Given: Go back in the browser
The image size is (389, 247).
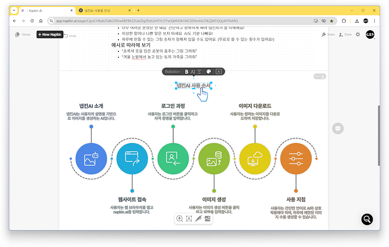Looking at the screenshot, I should 15,21.
